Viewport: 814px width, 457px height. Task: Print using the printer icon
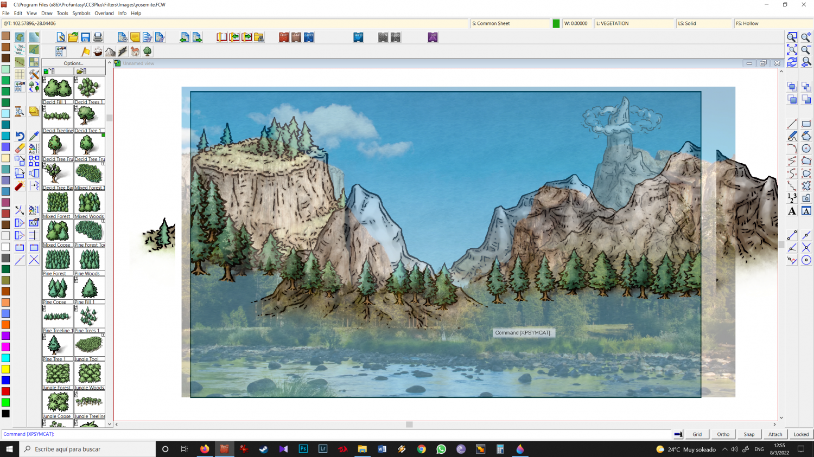98,37
